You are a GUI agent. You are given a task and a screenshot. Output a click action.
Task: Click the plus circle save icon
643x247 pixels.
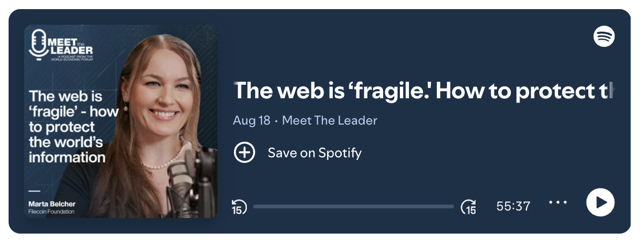point(244,152)
